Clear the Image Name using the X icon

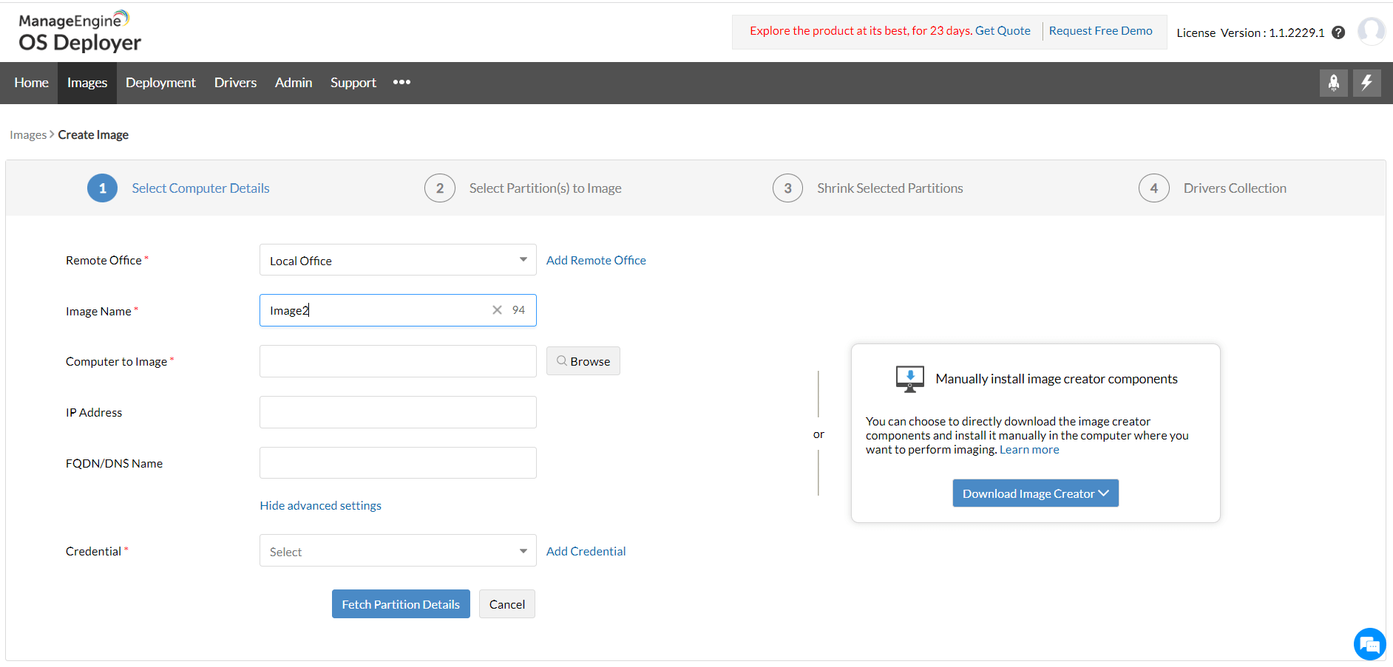pyautogui.click(x=496, y=309)
